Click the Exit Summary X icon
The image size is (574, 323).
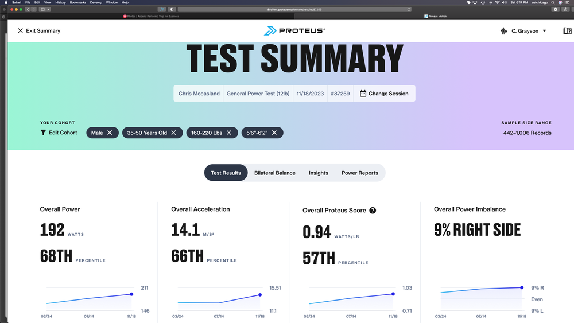click(21, 31)
